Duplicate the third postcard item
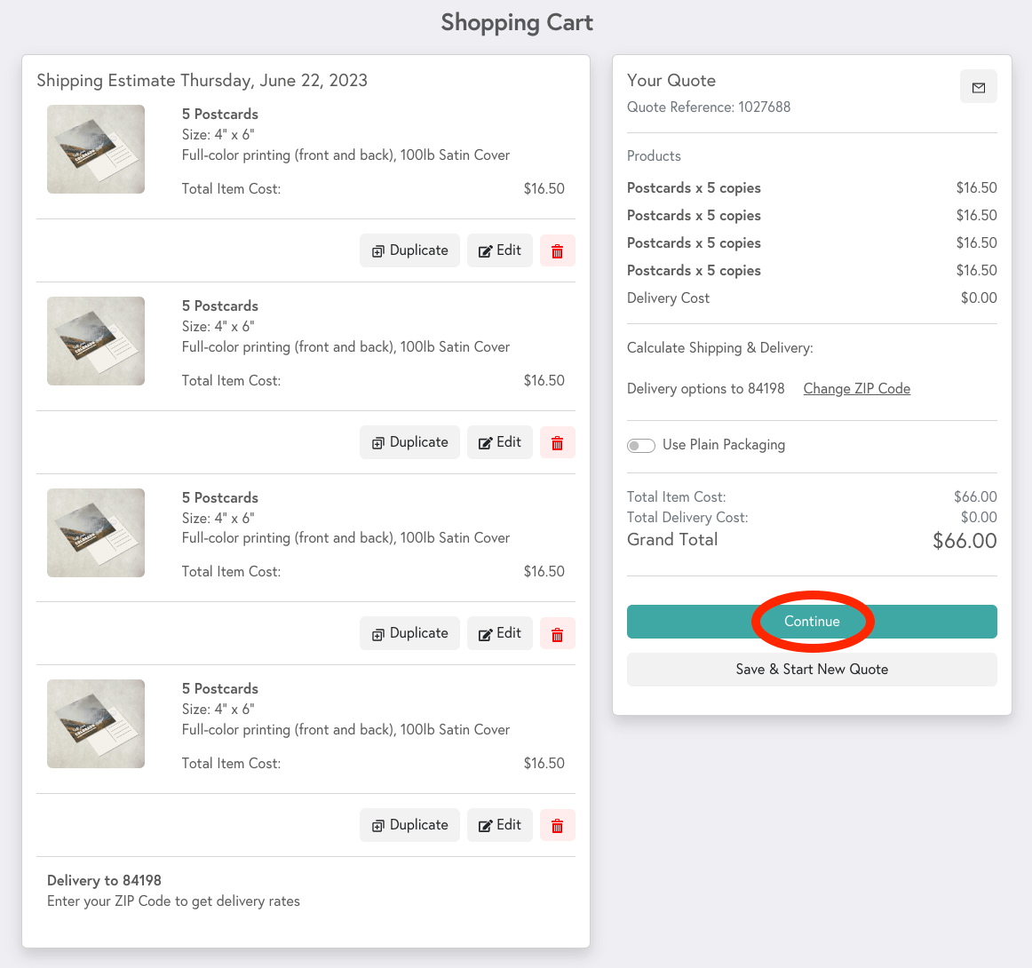Screen dimensions: 1032x968 pos(409,633)
